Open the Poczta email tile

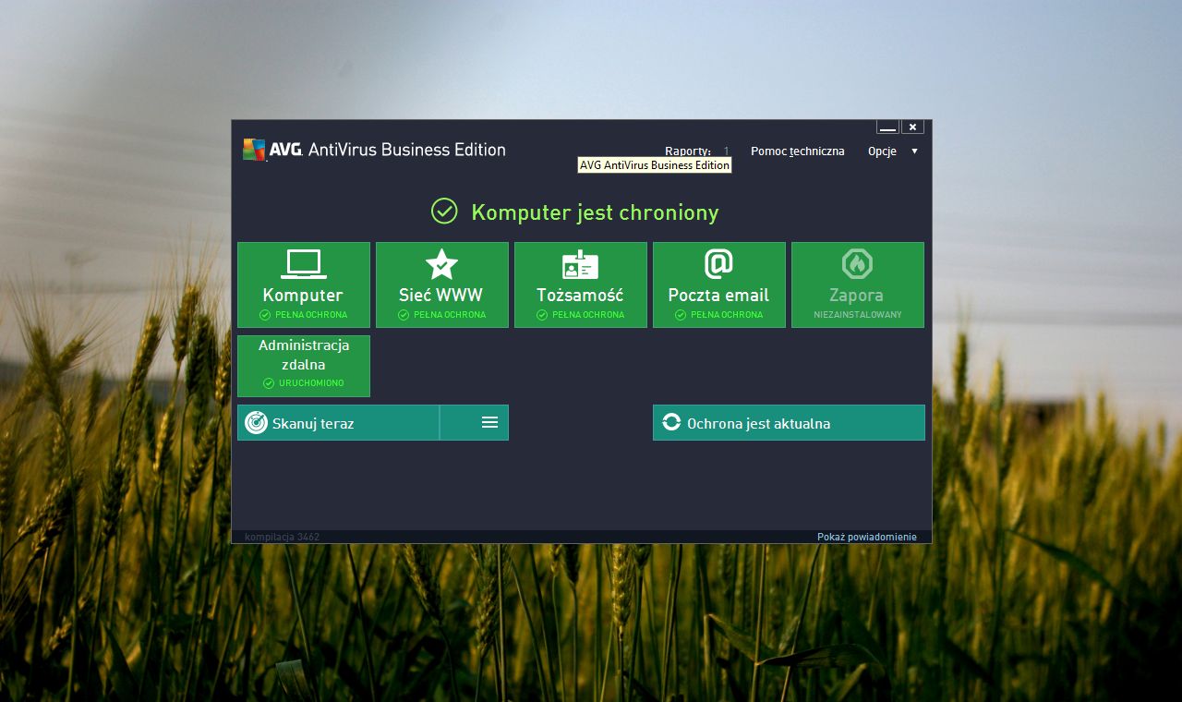tap(719, 284)
